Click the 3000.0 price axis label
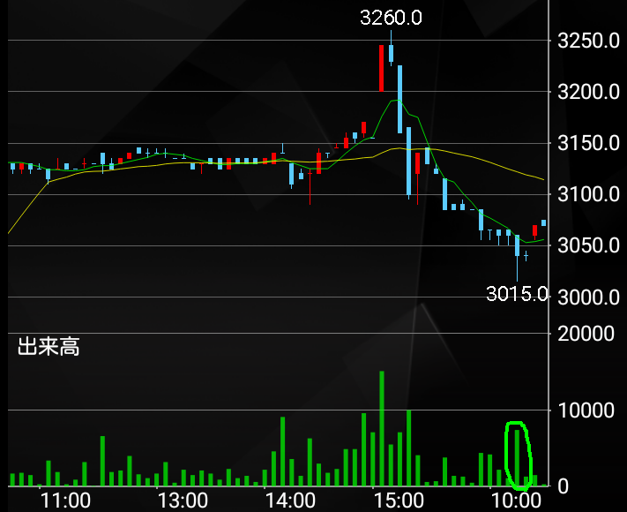 coord(588,297)
